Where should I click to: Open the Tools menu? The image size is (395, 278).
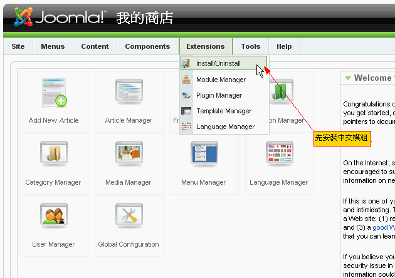(x=251, y=46)
